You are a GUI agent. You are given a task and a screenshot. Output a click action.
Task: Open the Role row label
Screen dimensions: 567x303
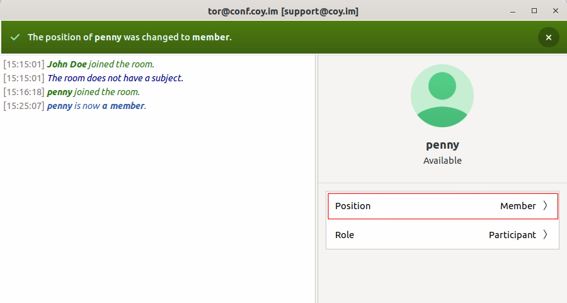[x=345, y=235]
